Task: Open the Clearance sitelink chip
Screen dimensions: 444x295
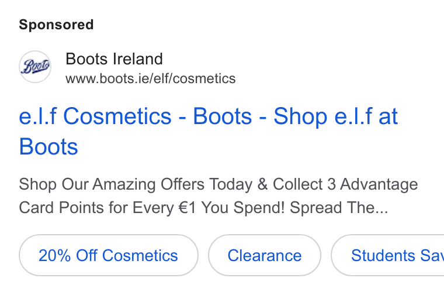Action: click(265, 255)
